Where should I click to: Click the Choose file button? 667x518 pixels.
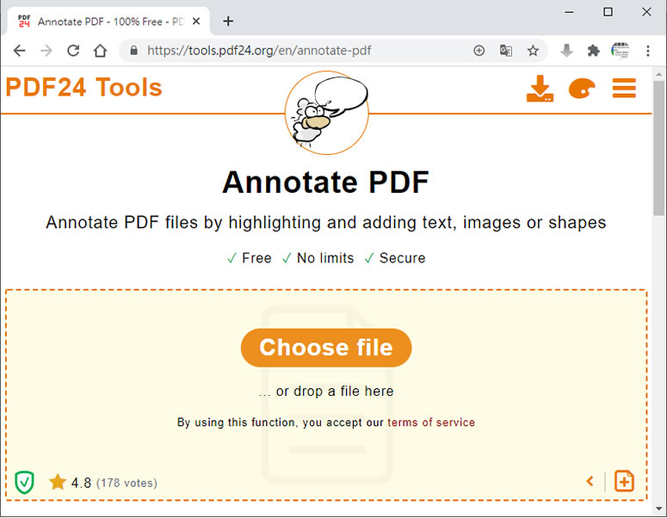tap(326, 348)
